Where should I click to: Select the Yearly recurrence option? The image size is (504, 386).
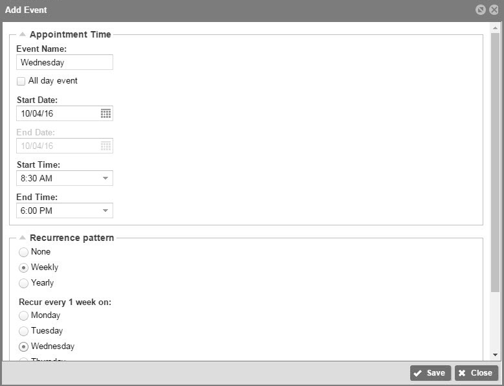pos(23,284)
